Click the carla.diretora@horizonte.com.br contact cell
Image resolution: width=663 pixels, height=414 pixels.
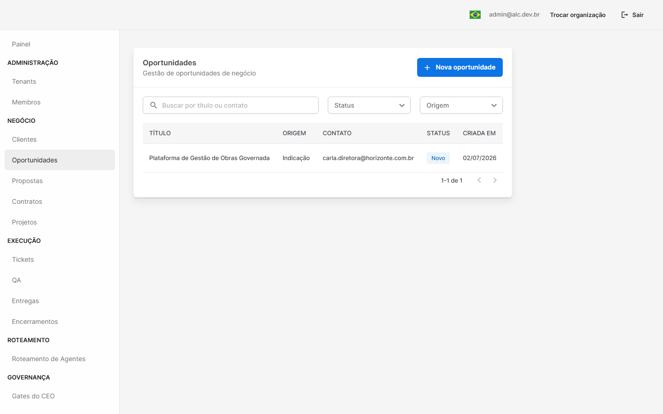coord(368,158)
